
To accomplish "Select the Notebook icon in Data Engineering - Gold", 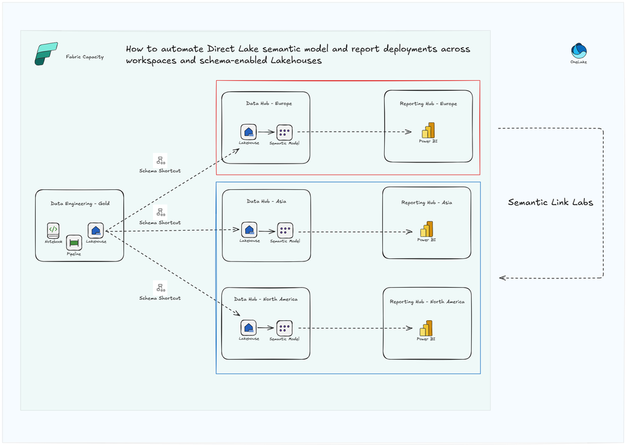I will 53,230.
